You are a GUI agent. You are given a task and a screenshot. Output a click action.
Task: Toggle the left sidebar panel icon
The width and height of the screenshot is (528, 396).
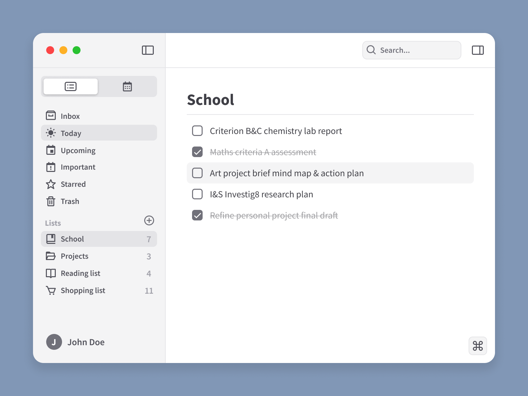148,50
